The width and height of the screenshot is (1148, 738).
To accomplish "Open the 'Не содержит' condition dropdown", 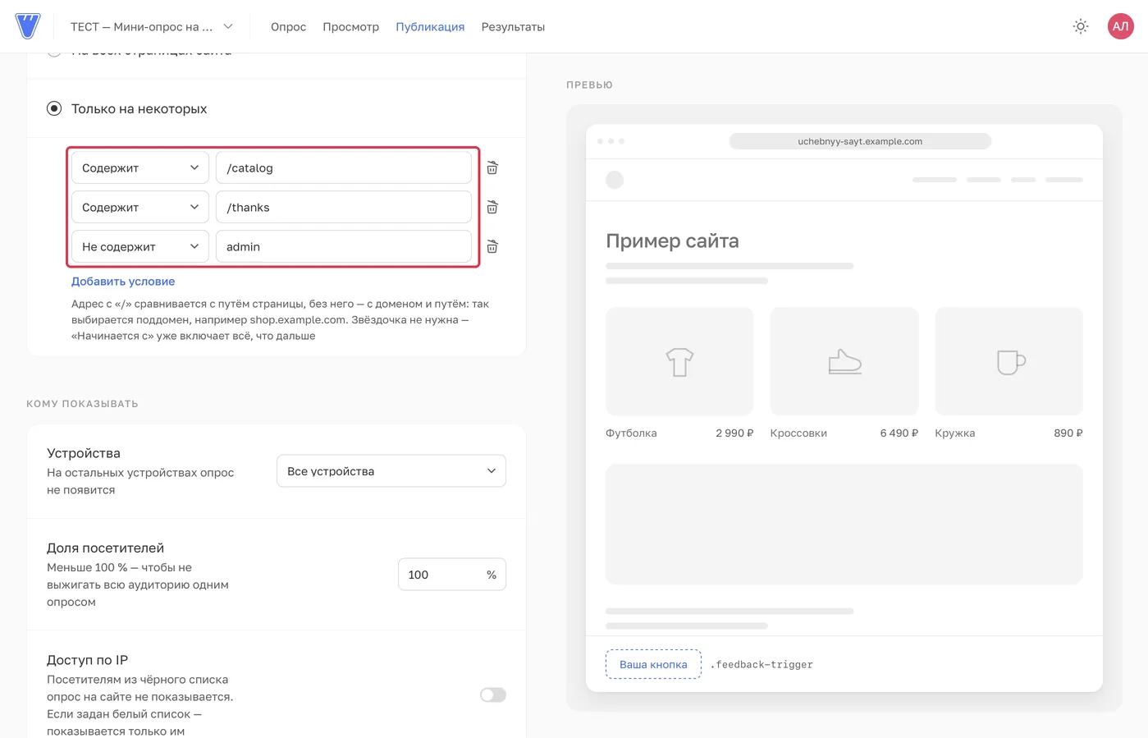I will [140, 246].
